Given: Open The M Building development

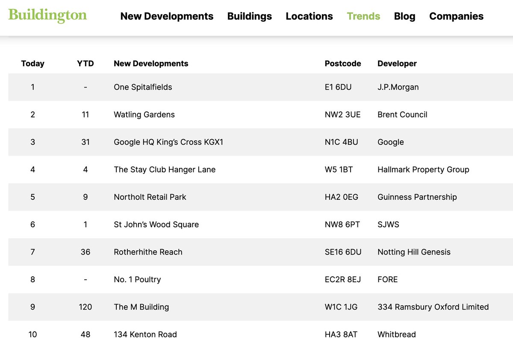Looking at the screenshot, I should (x=141, y=307).
